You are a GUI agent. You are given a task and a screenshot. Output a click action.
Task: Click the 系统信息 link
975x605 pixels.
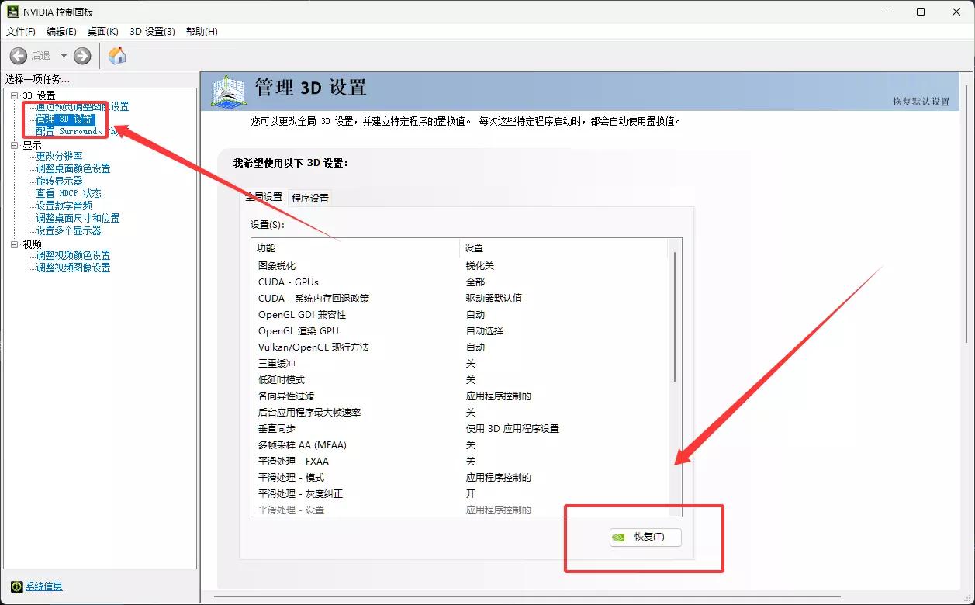[44, 586]
